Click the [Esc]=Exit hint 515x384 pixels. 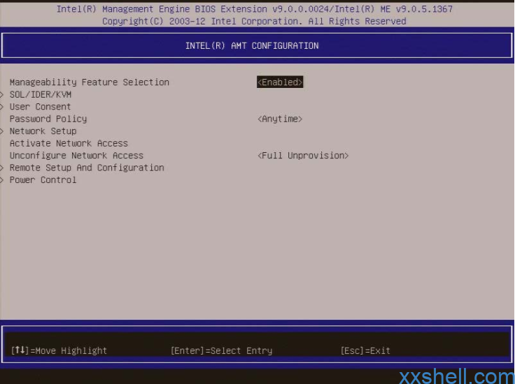(365, 351)
